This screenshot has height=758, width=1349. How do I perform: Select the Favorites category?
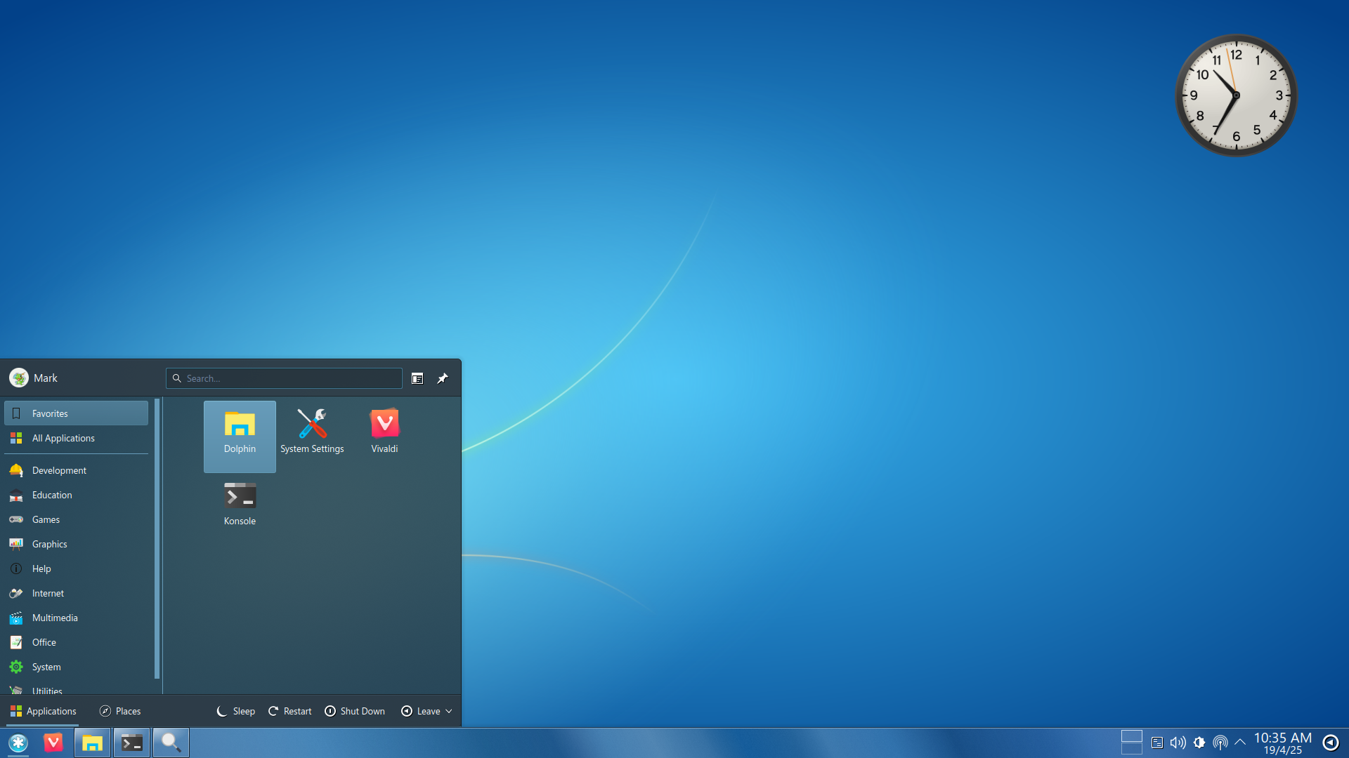pyautogui.click(x=77, y=413)
